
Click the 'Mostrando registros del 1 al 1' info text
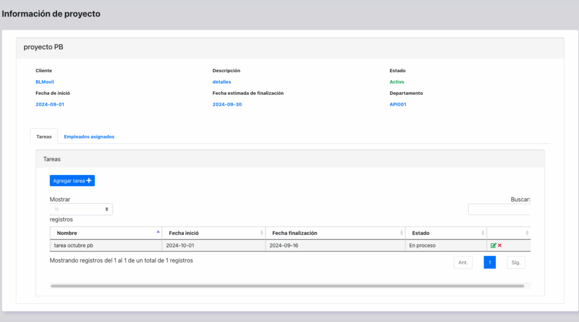(122, 260)
